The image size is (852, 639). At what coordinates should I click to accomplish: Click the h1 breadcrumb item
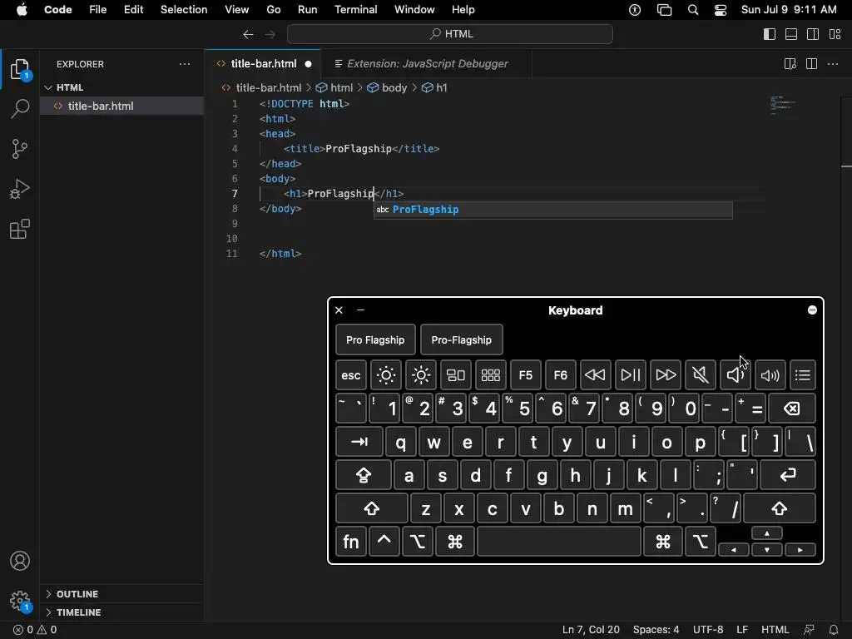[434, 87]
